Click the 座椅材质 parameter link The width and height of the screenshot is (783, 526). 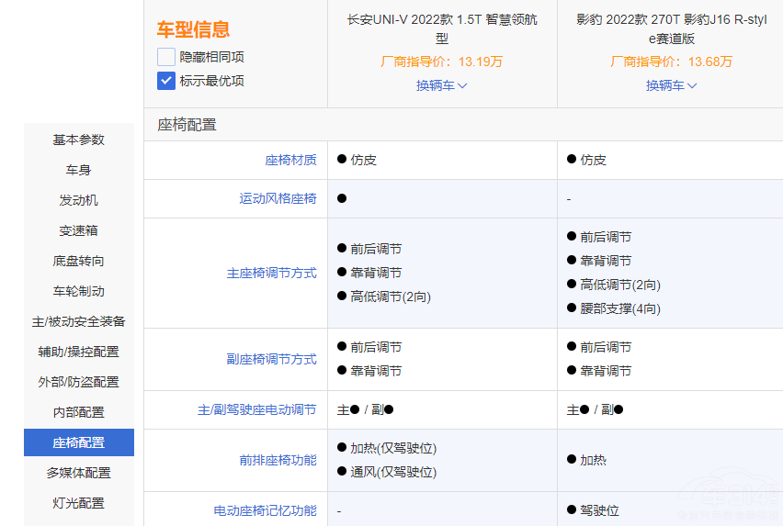point(290,160)
